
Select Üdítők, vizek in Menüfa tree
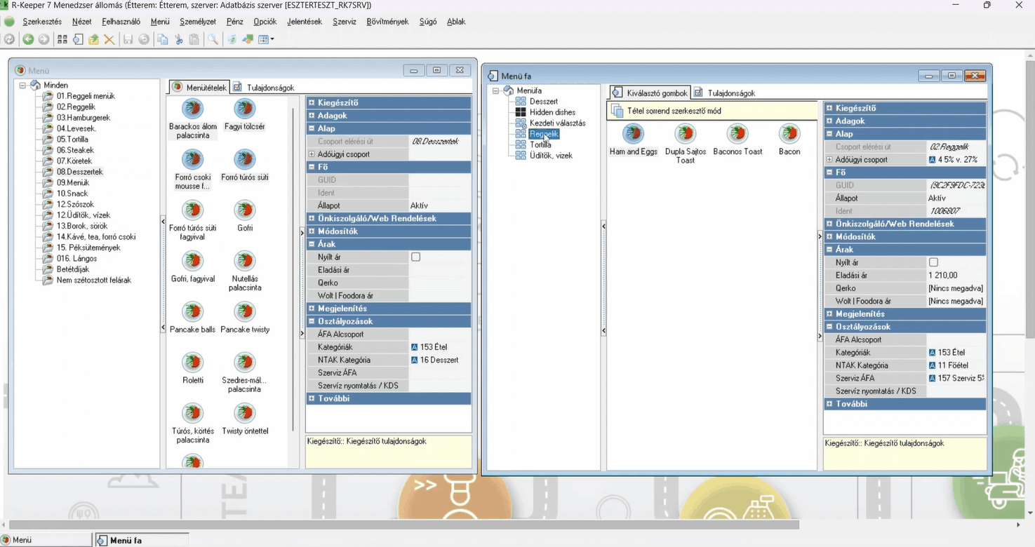pyautogui.click(x=551, y=156)
